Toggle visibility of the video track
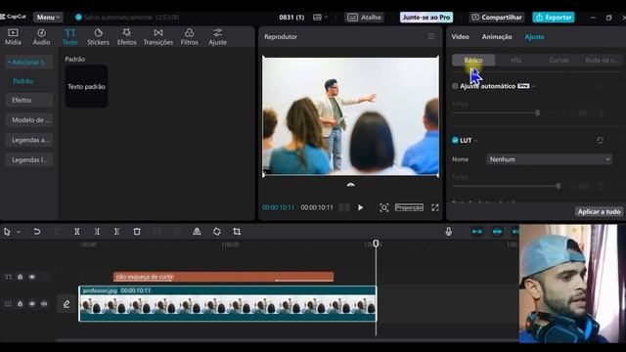The width and height of the screenshot is (626, 352). [32, 304]
